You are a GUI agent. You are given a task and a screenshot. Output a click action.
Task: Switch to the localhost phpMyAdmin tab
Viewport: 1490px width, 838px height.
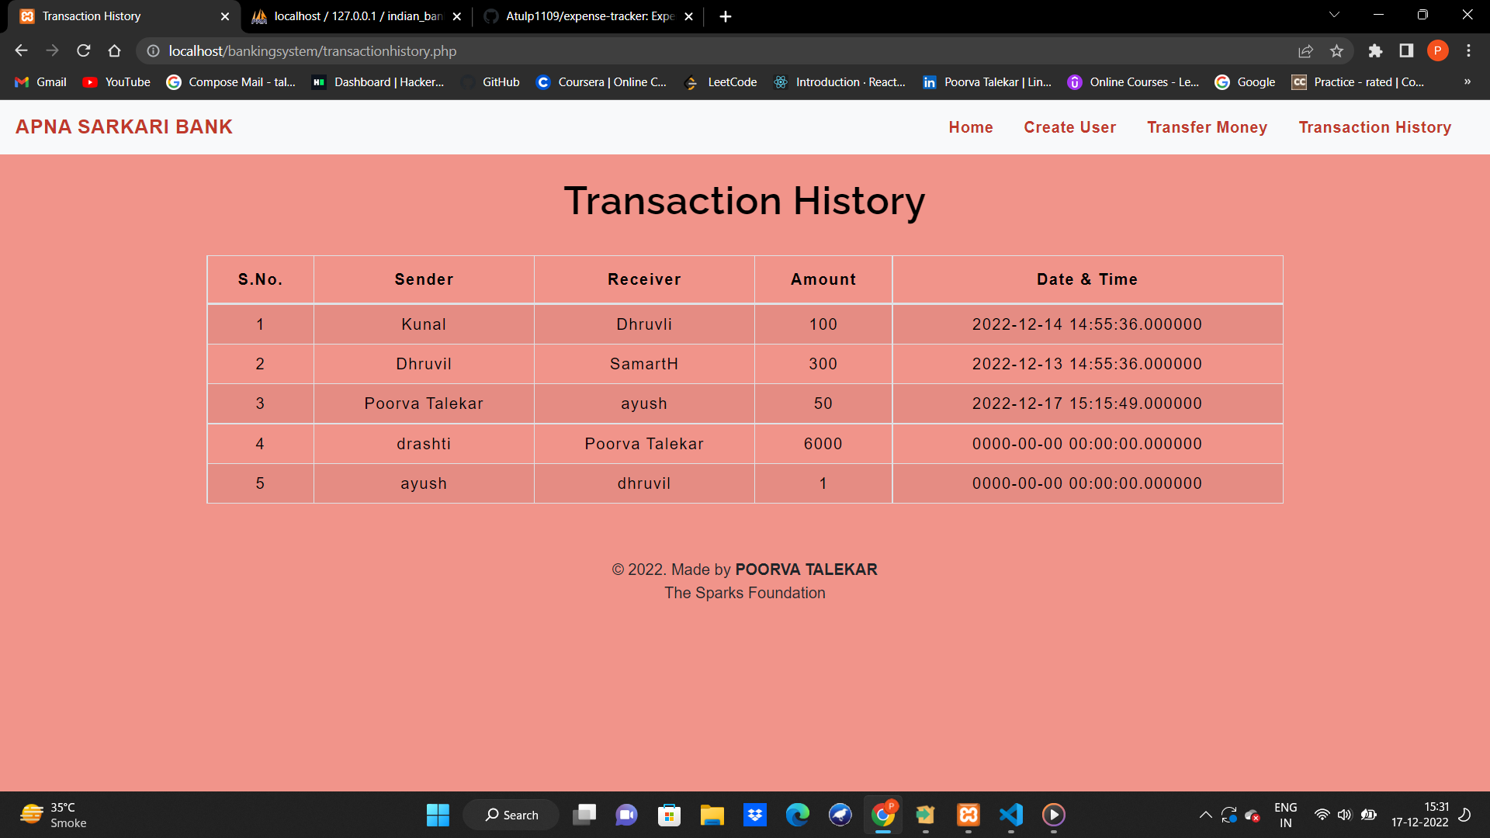[x=349, y=16]
